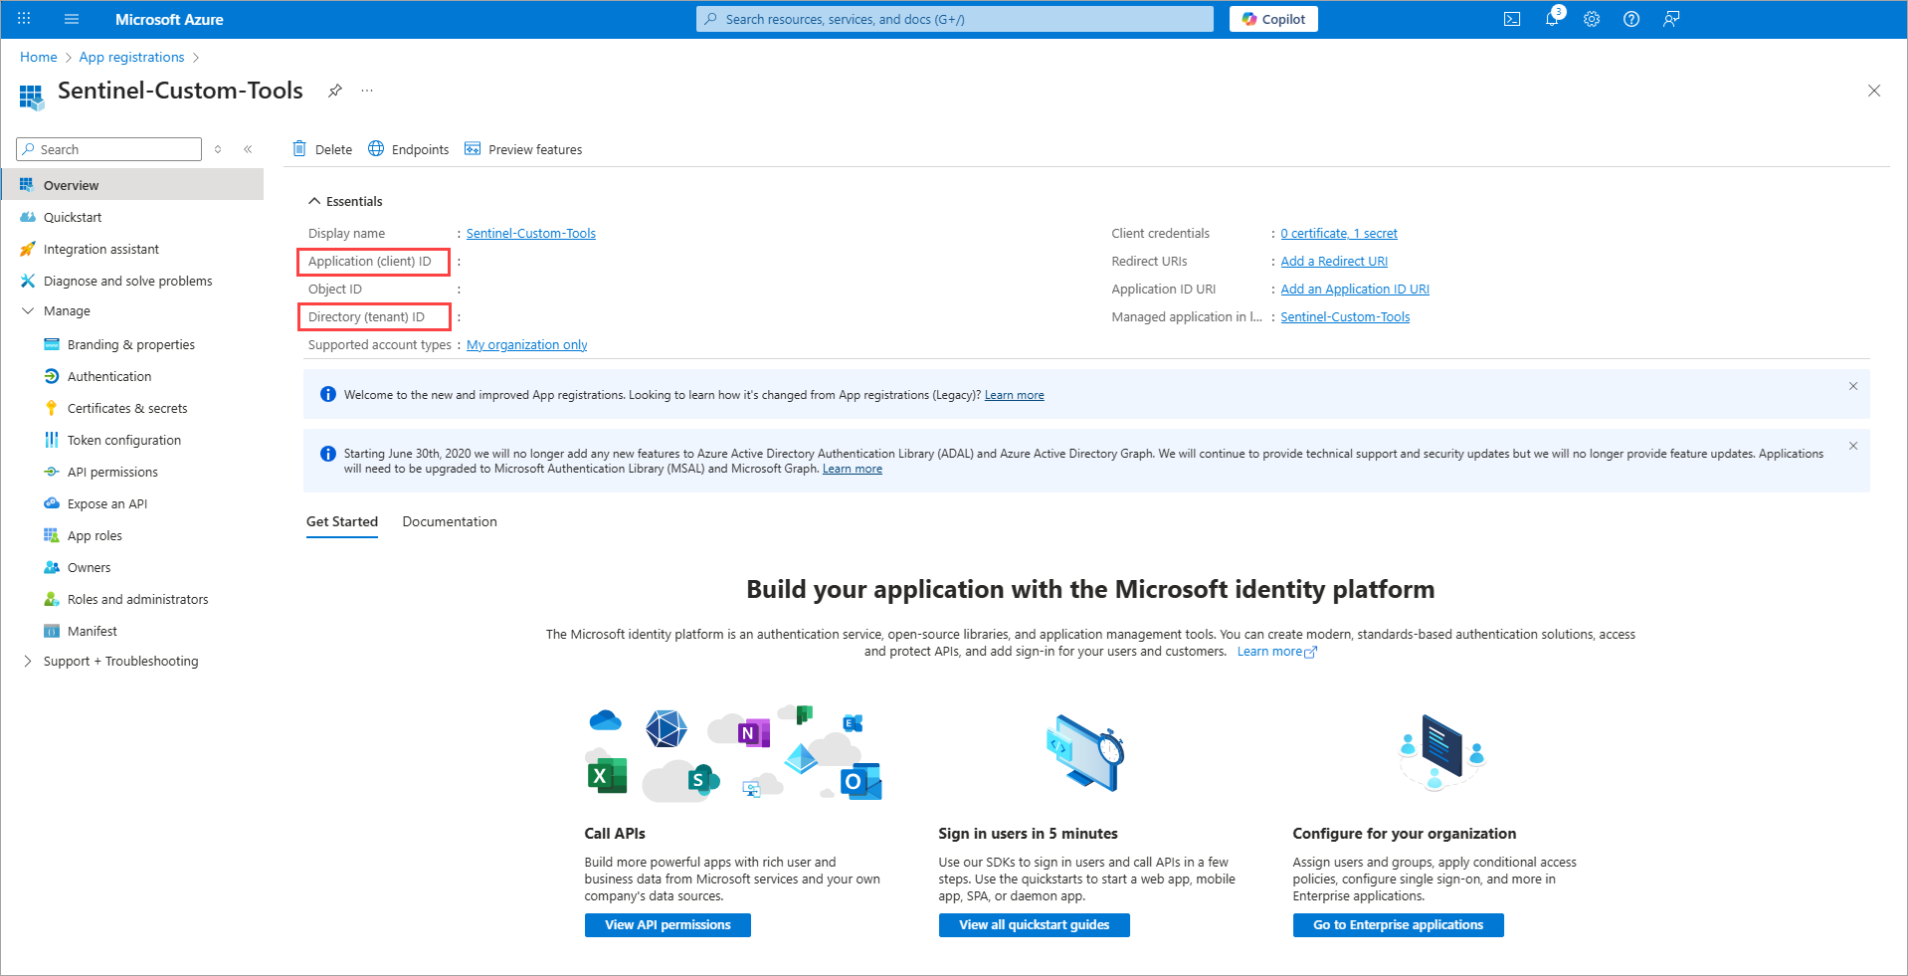Click View all quickstart guides button
Viewport: 1908px width, 976px height.
pyautogui.click(x=1035, y=925)
